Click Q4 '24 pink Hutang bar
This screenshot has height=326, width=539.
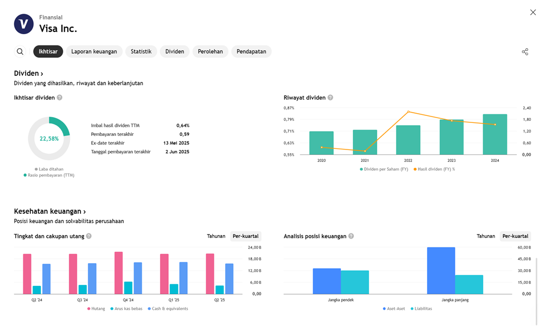point(118,273)
